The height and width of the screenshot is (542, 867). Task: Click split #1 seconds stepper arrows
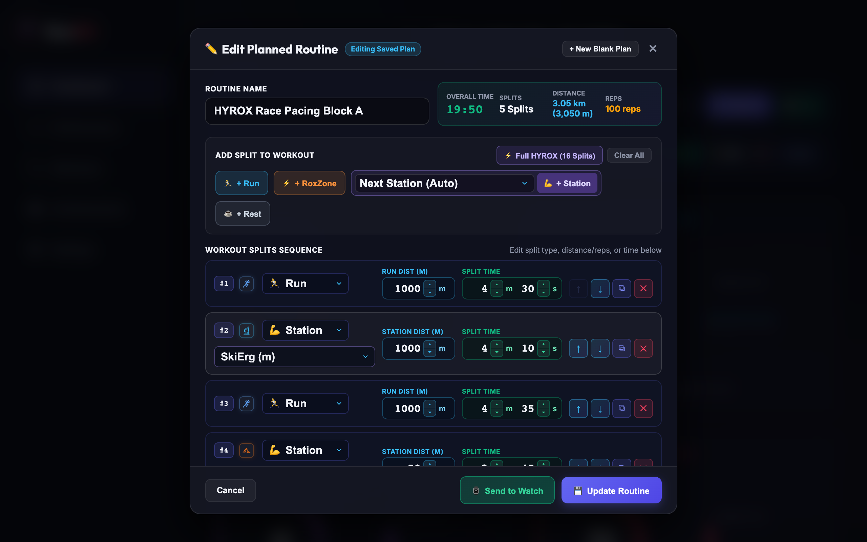544,289
